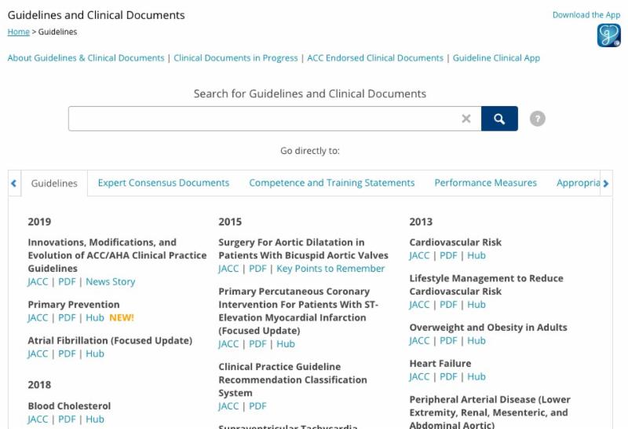628x429 pixels.
Task: Open Hub link for Primary Prevention
Action: click(95, 318)
